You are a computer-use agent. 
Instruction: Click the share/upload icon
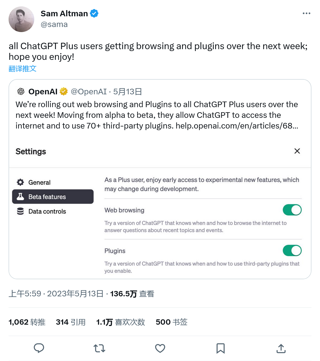281,348
